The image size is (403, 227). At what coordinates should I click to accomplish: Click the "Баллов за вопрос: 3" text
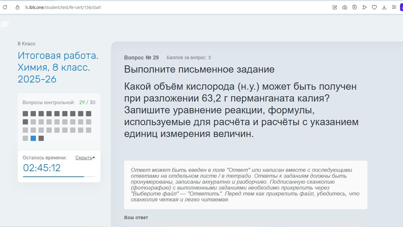pyautogui.click(x=189, y=57)
